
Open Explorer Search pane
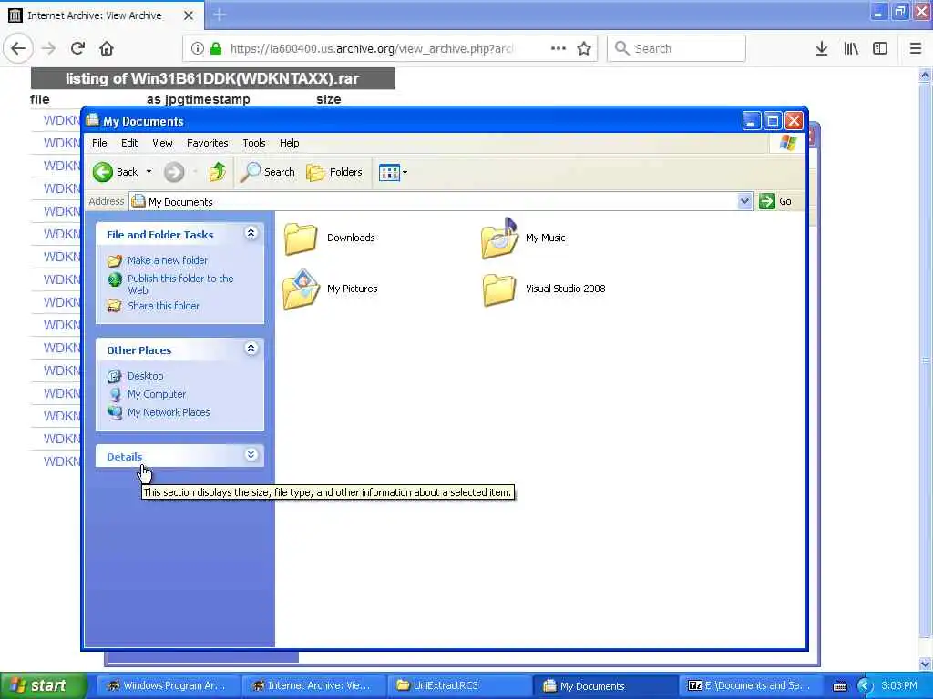click(x=267, y=172)
